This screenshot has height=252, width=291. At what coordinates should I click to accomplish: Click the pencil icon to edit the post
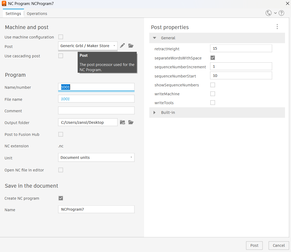122,46
